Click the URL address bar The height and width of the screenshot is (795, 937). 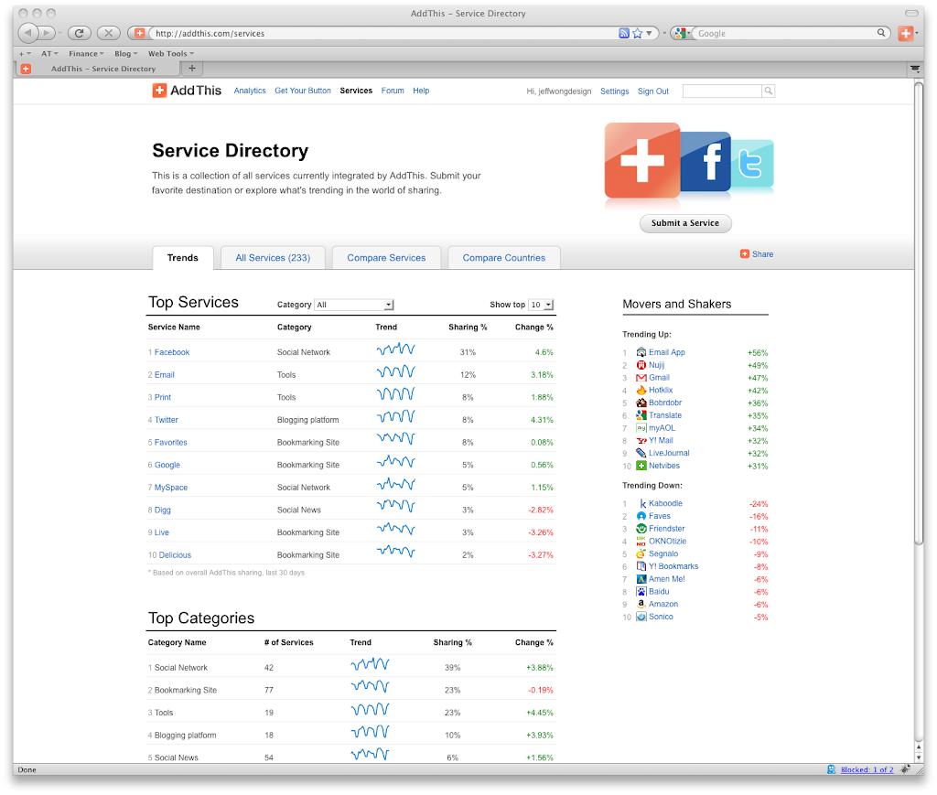tap(382, 34)
